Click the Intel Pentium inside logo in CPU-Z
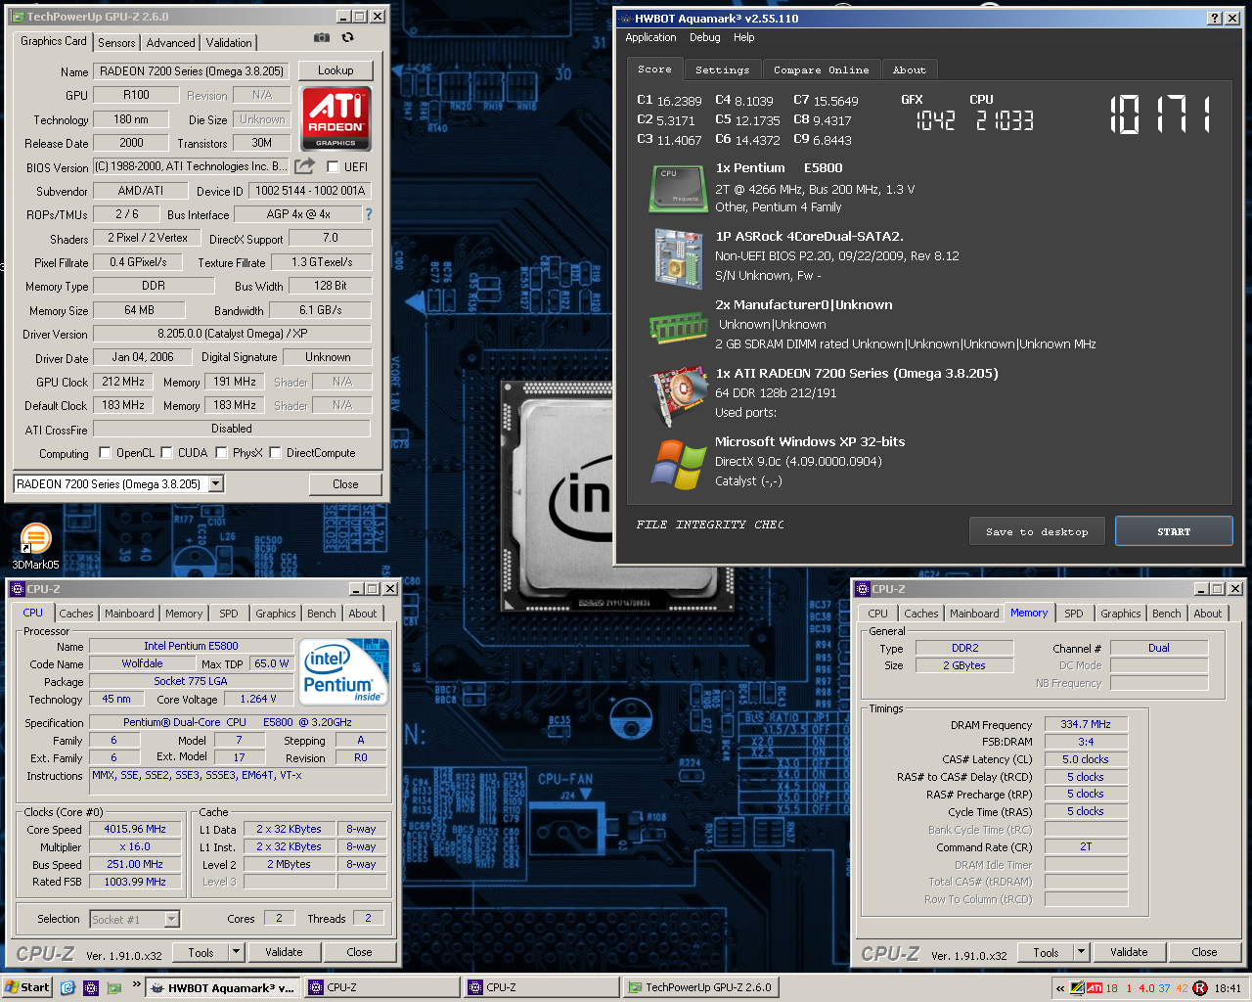 click(344, 671)
